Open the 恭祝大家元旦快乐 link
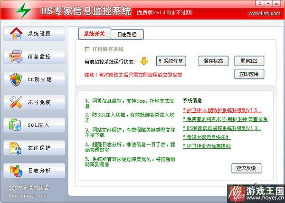This screenshot has width=285, height=203. [207, 137]
